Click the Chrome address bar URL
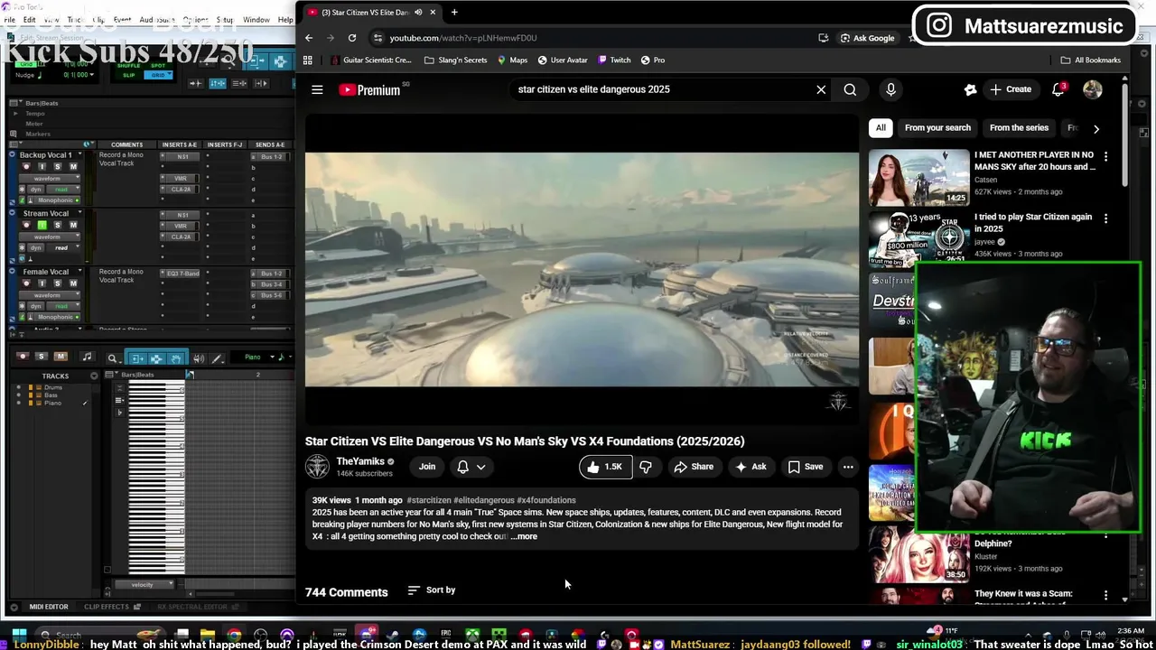This screenshot has width=1156, height=650. pyautogui.click(x=463, y=38)
